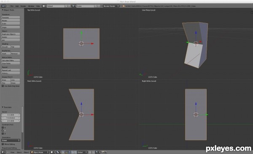Delete the current screen layout
This screenshot has height=154, width=253.
69,6
